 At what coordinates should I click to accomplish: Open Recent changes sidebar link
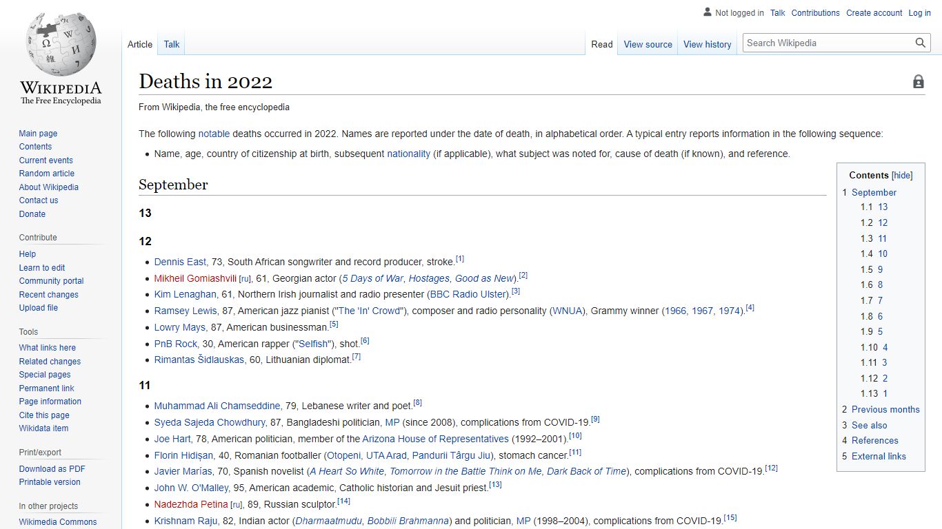click(48, 295)
